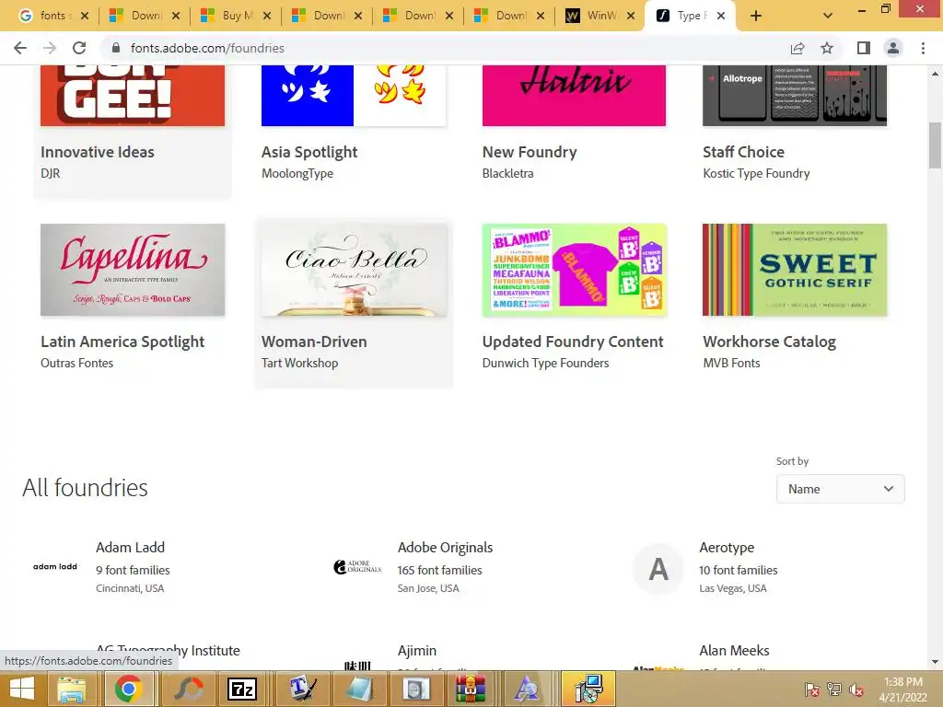Click the Adobe Originals logo

[358, 567]
